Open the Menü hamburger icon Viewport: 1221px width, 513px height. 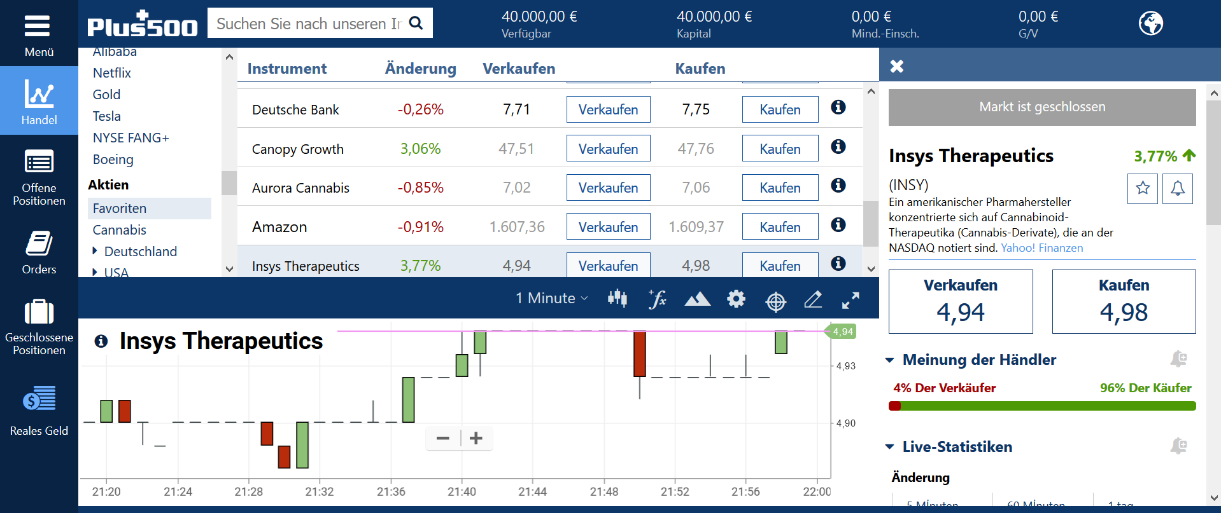(x=37, y=26)
